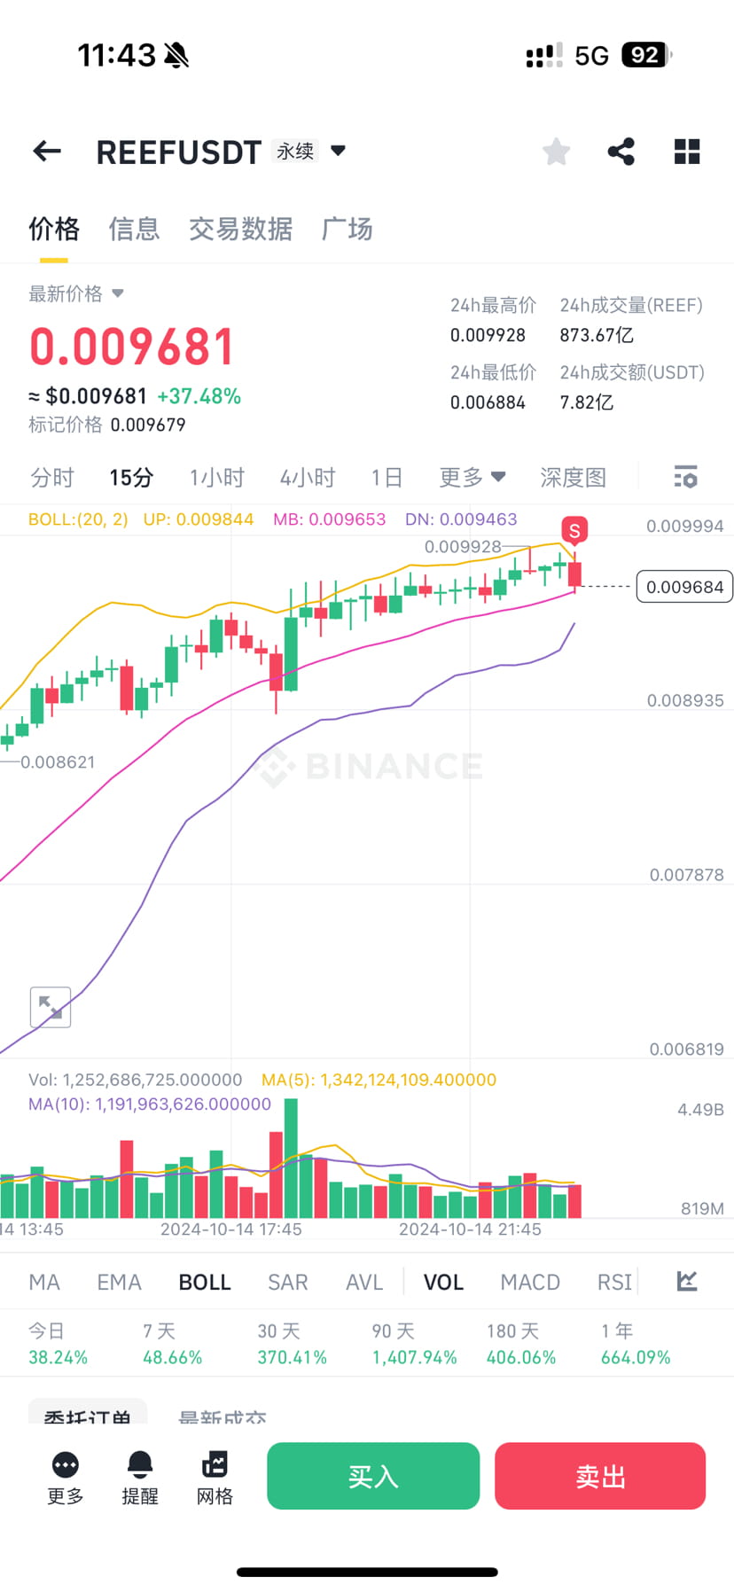Switch to the 交易数据 tab
The image size is (734, 1592).
pyautogui.click(x=240, y=229)
